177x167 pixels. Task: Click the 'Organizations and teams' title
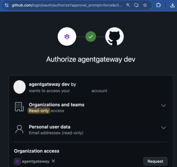click(x=57, y=105)
